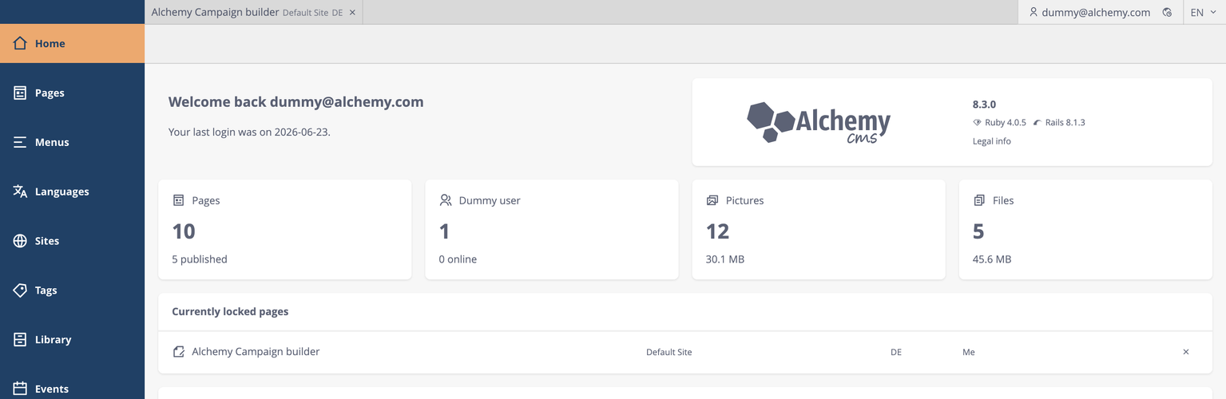Click the 'Currently locked pages' heading
The image size is (1226, 399).
pos(230,311)
